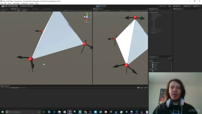
Task: Open the Gizmos dropdown in Scene view
Action: pyautogui.click(x=67, y=10)
